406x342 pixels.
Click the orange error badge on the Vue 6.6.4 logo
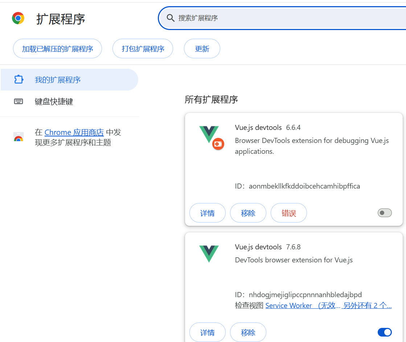point(218,144)
